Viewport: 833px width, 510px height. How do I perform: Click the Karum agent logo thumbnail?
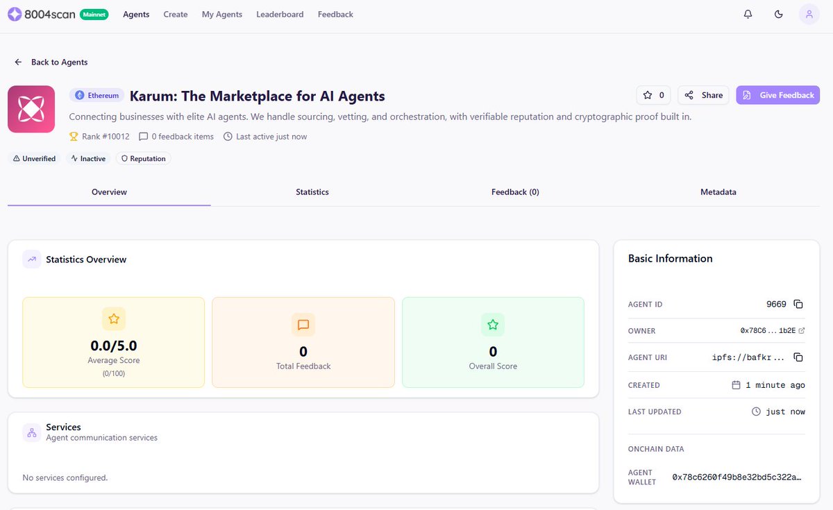(31, 109)
